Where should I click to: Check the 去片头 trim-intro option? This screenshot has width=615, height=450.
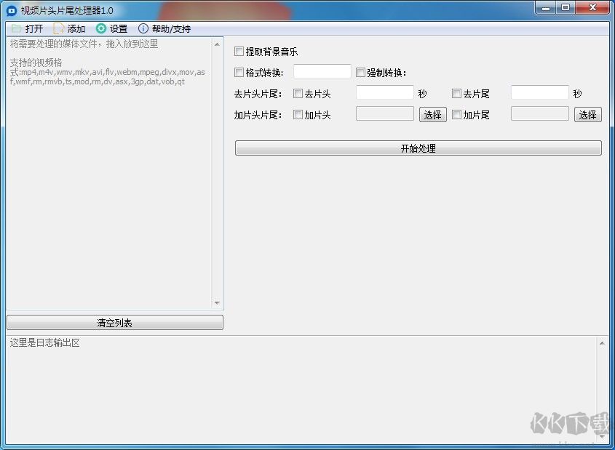[x=298, y=93]
